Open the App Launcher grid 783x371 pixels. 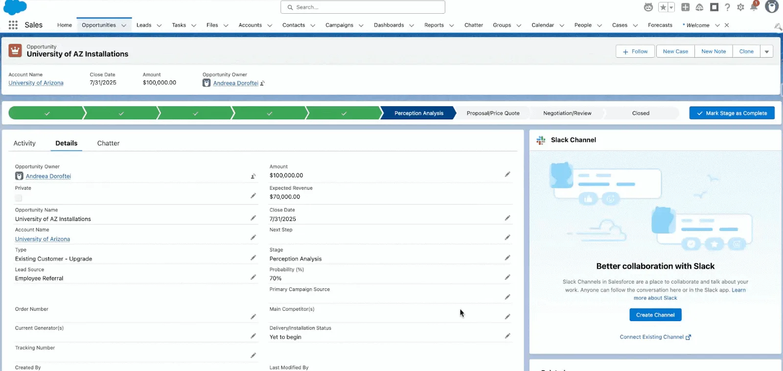13,25
